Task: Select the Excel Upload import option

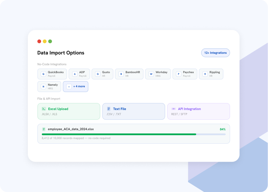Action: pyautogui.click(x=69, y=111)
